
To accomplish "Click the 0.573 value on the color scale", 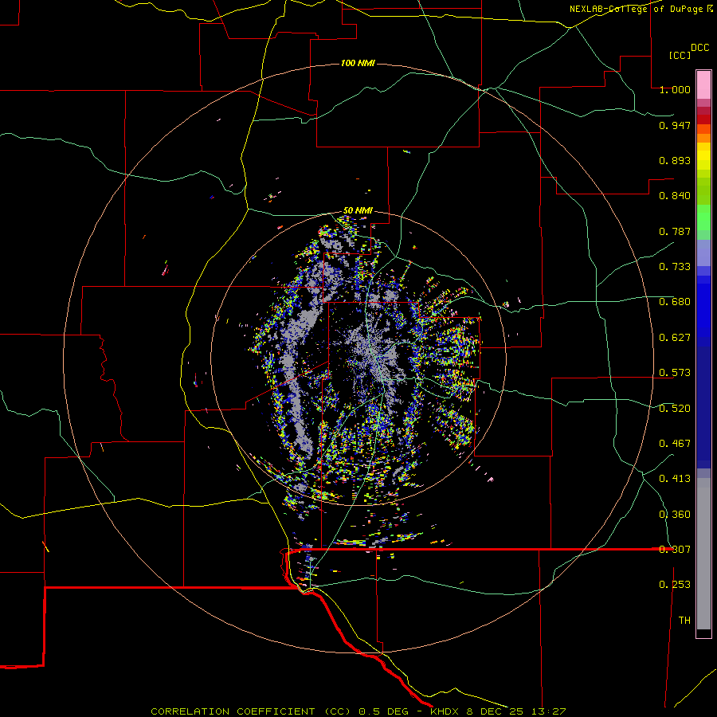I will (x=675, y=373).
